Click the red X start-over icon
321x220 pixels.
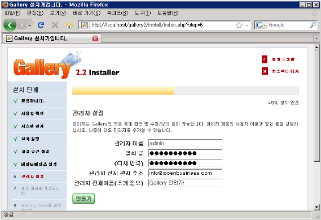pos(265,71)
